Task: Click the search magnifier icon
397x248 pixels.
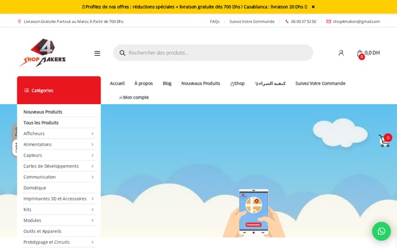Action: click(122, 53)
